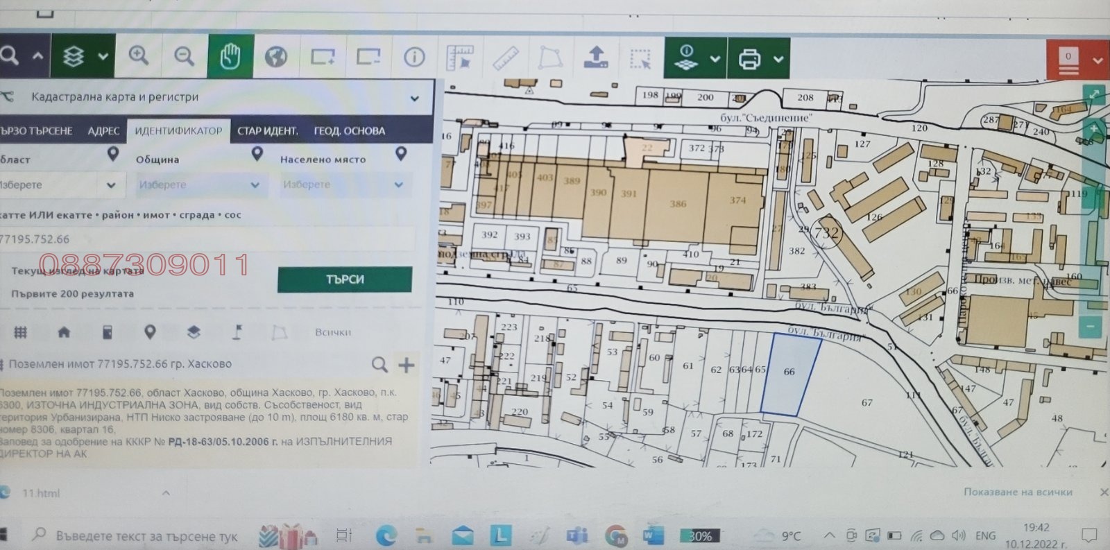The height and width of the screenshot is (550, 1110).
Task: Click the Всички filter link
Action: 333,333
